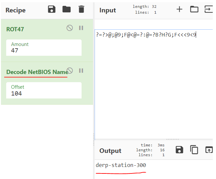Click the Recipe panel heading
This screenshot has height=179, width=216.
coord(16,10)
